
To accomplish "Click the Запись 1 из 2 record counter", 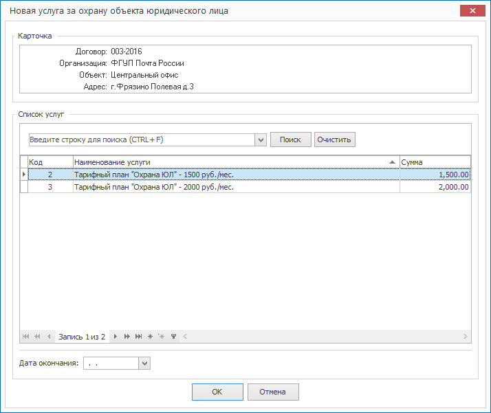I will click(82, 337).
